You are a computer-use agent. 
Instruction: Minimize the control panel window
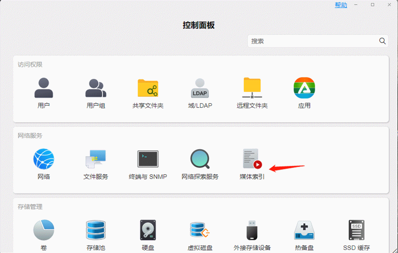point(356,4)
